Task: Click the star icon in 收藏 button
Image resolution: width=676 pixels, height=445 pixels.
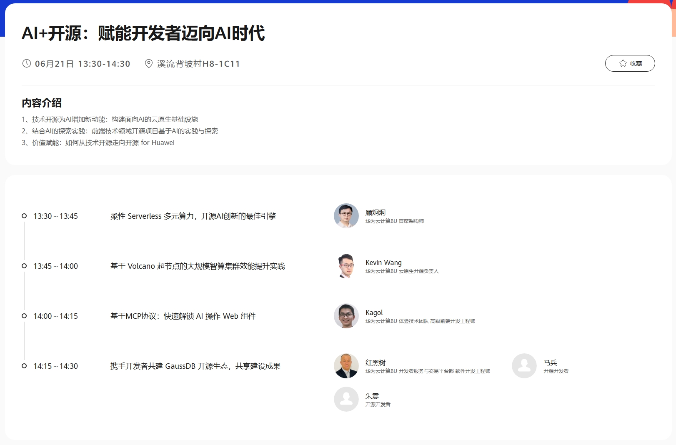Action: [x=623, y=63]
